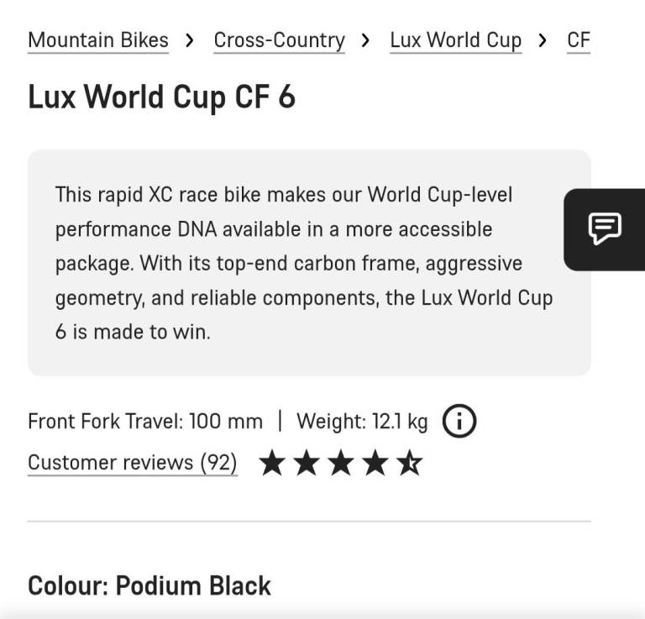Click the XC race bike description text

[x=304, y=263]
